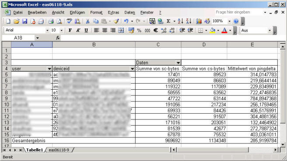The height and width of the screenshot is (161, 287).
Task: Select row 16 header
Action: click(7, 140)
